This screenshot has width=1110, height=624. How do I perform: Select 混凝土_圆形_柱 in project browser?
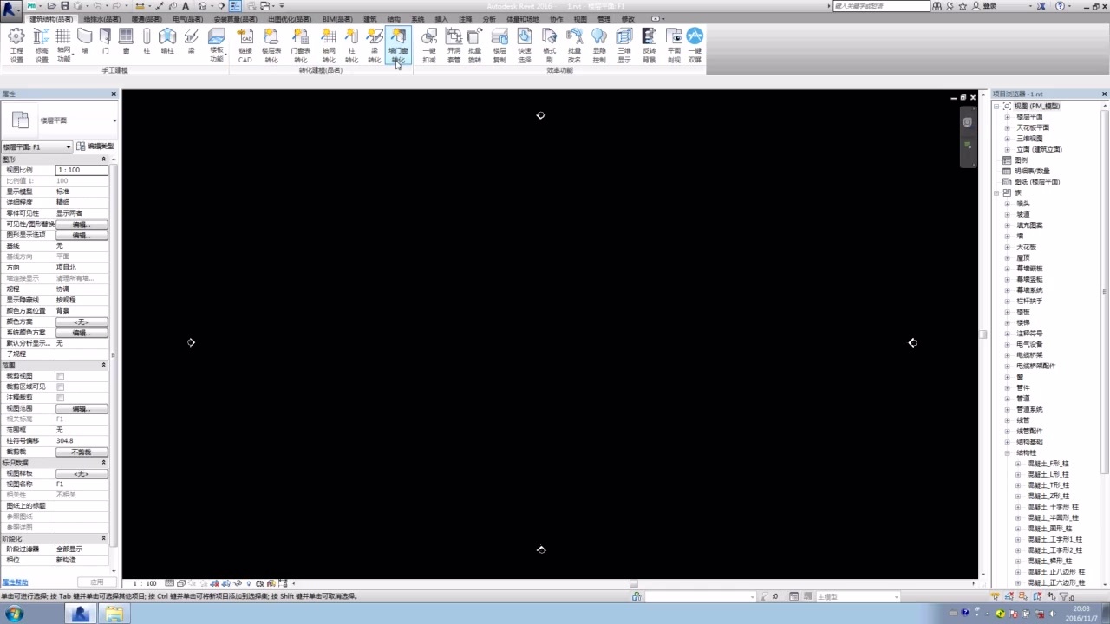click(x=1049, y=529)
